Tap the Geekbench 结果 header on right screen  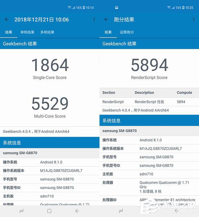tap(119, 44)
